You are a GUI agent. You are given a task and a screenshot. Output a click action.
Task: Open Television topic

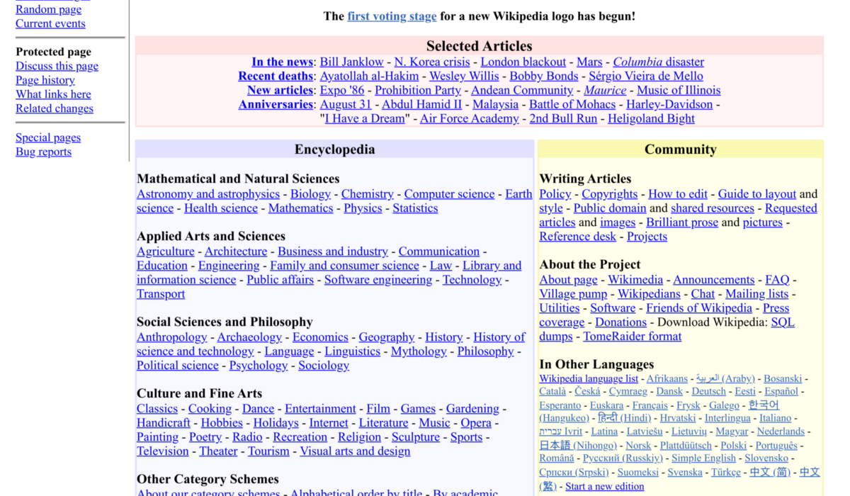click(x=163, y=451)
